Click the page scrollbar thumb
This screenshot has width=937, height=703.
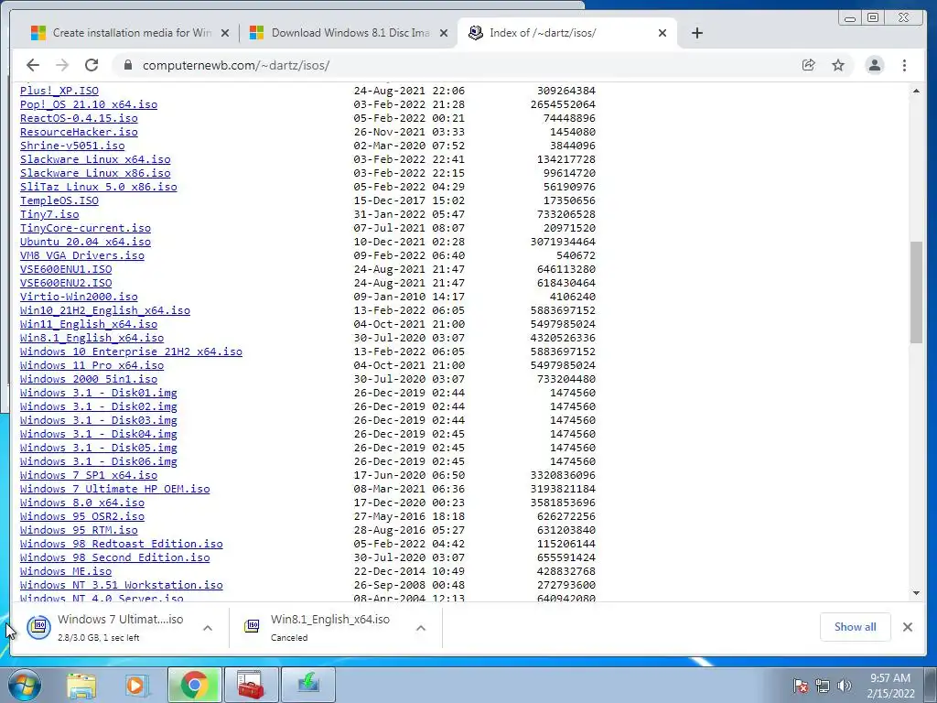pyautogui.click(x=916, y=292)
